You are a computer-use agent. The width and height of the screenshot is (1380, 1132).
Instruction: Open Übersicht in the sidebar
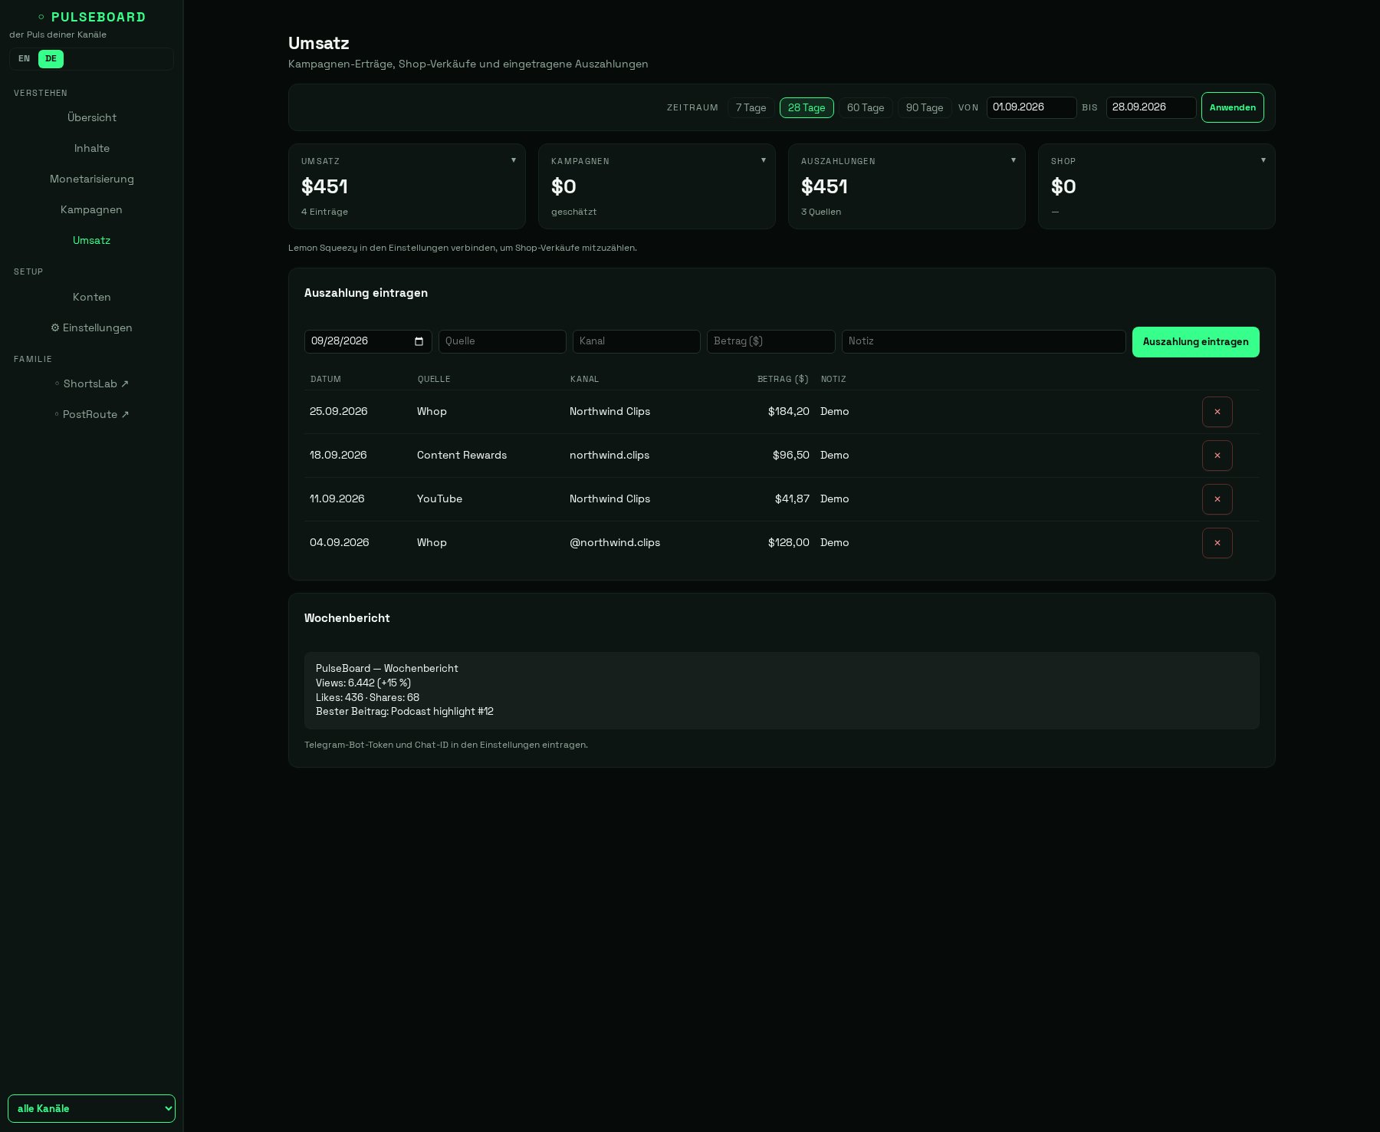(x=92, y=117)
